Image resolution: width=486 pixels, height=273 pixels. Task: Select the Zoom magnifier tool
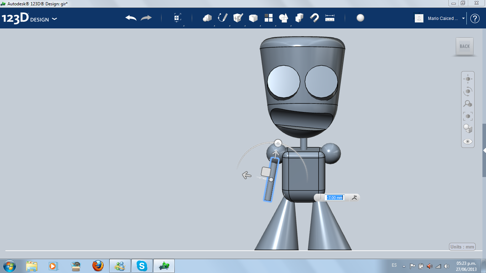tap(468, 103)
